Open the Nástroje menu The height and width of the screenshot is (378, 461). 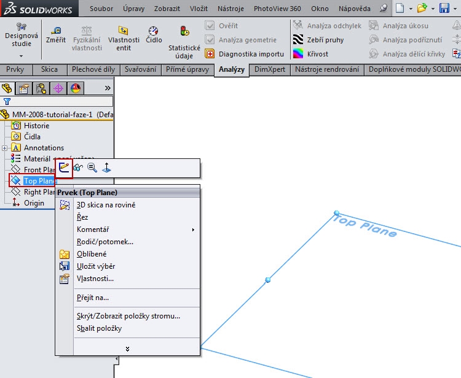[x=230, y=9]
